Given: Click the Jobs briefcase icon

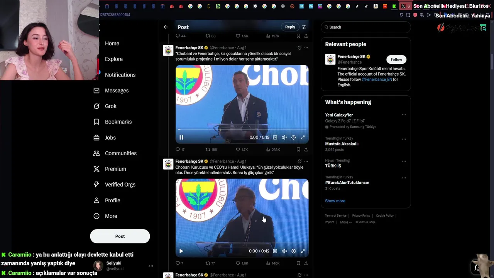Looking at the screenshot, I should (x=96, y=137).
